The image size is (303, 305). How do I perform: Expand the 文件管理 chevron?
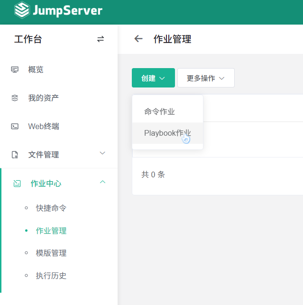(102, 154)
